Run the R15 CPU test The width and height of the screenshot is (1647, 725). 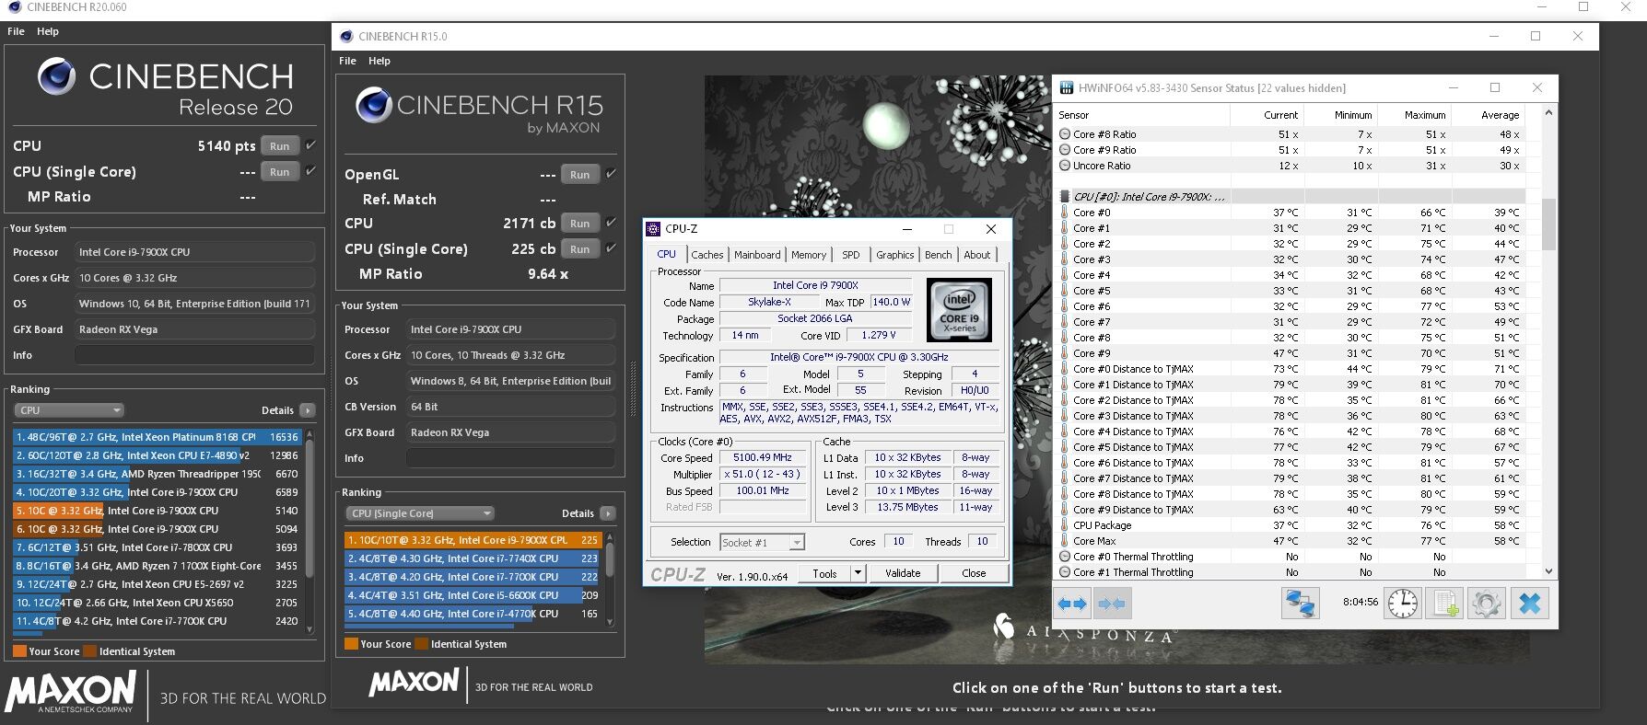coord(580,224)
